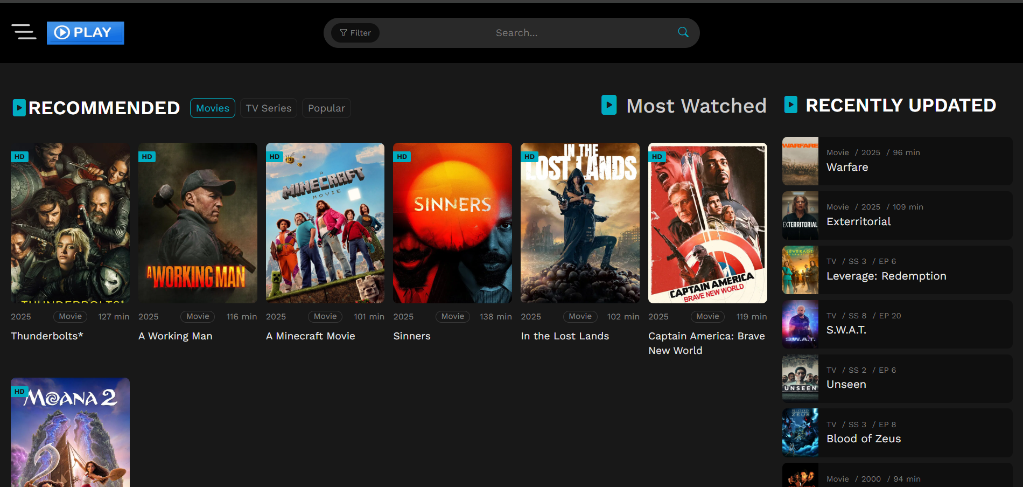Open the hamburger navigation menu

(x=24, y=32)
